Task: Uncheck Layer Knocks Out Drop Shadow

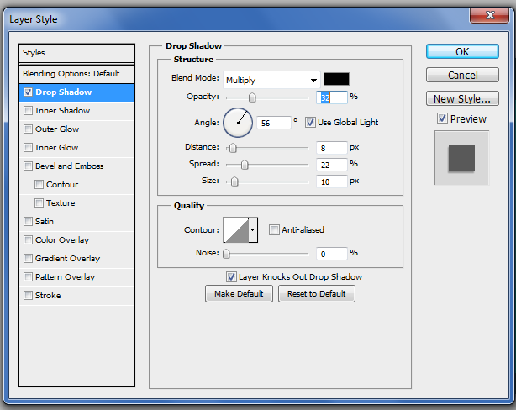Action: (x=231, y=276)
